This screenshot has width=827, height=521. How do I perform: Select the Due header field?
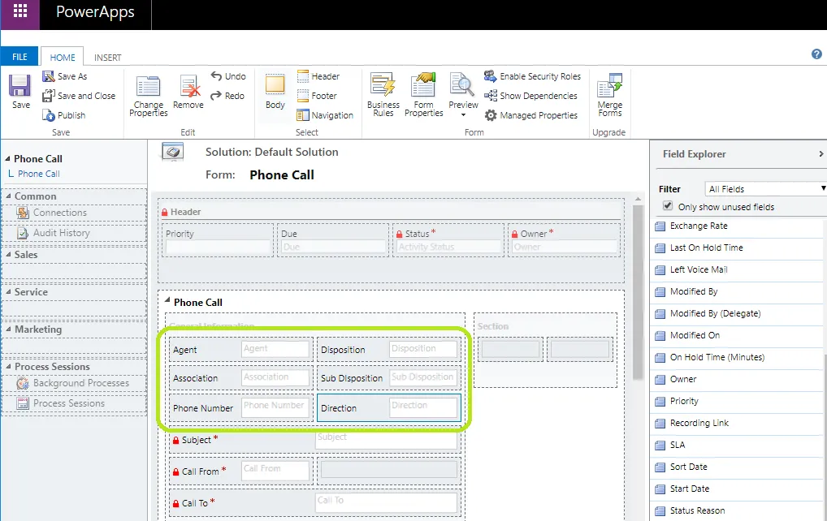(333, 240)
